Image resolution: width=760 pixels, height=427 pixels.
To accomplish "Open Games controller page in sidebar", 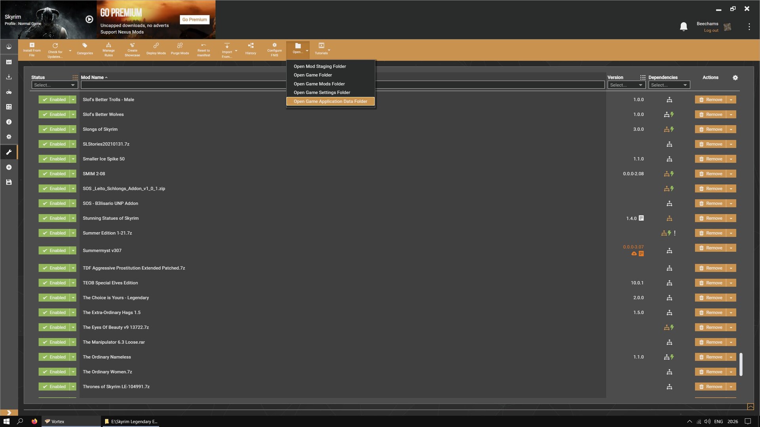I will coord(9,92).
